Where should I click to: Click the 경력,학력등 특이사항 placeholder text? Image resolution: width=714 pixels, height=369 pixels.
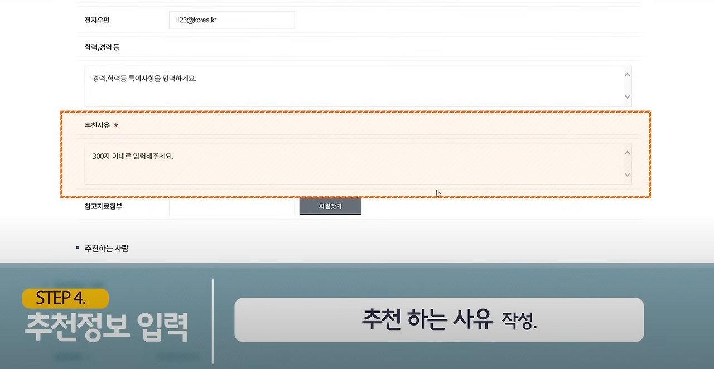(x=145, y=79)
